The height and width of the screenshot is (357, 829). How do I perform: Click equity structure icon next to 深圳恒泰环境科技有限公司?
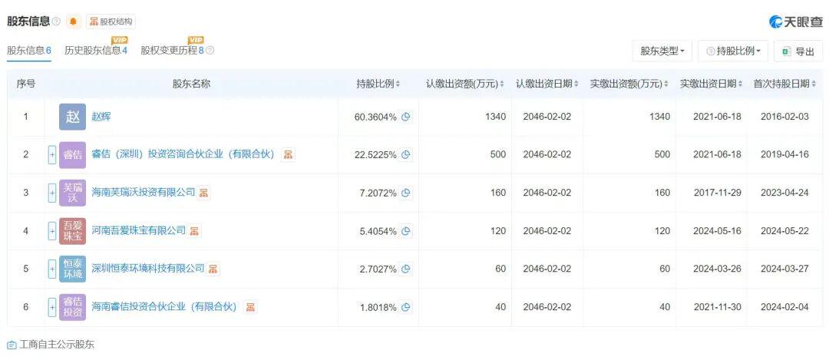(213, 269)
